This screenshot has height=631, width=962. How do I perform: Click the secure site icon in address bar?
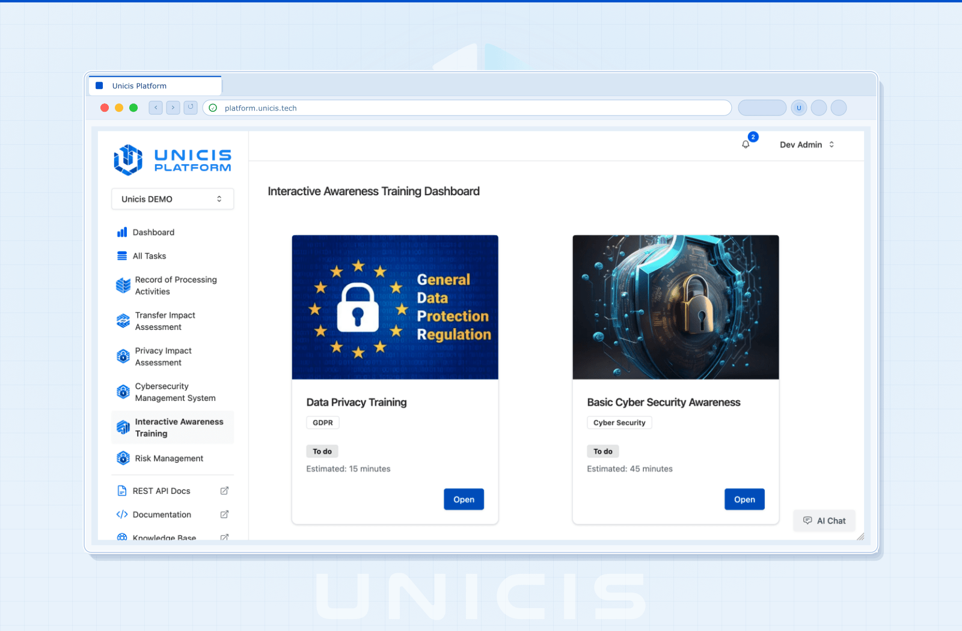click(x=213, y=108)
